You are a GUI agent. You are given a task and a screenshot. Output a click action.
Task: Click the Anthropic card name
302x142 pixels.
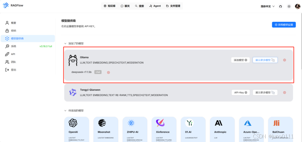[220, 132]
